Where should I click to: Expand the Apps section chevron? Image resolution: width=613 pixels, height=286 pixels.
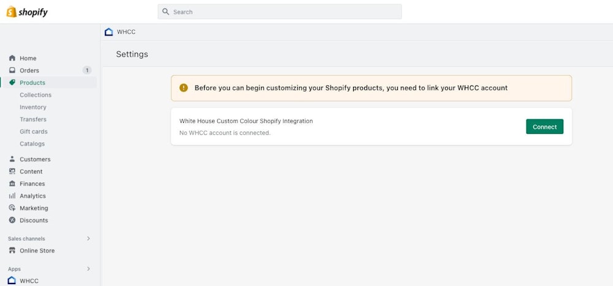pos(88,269)
